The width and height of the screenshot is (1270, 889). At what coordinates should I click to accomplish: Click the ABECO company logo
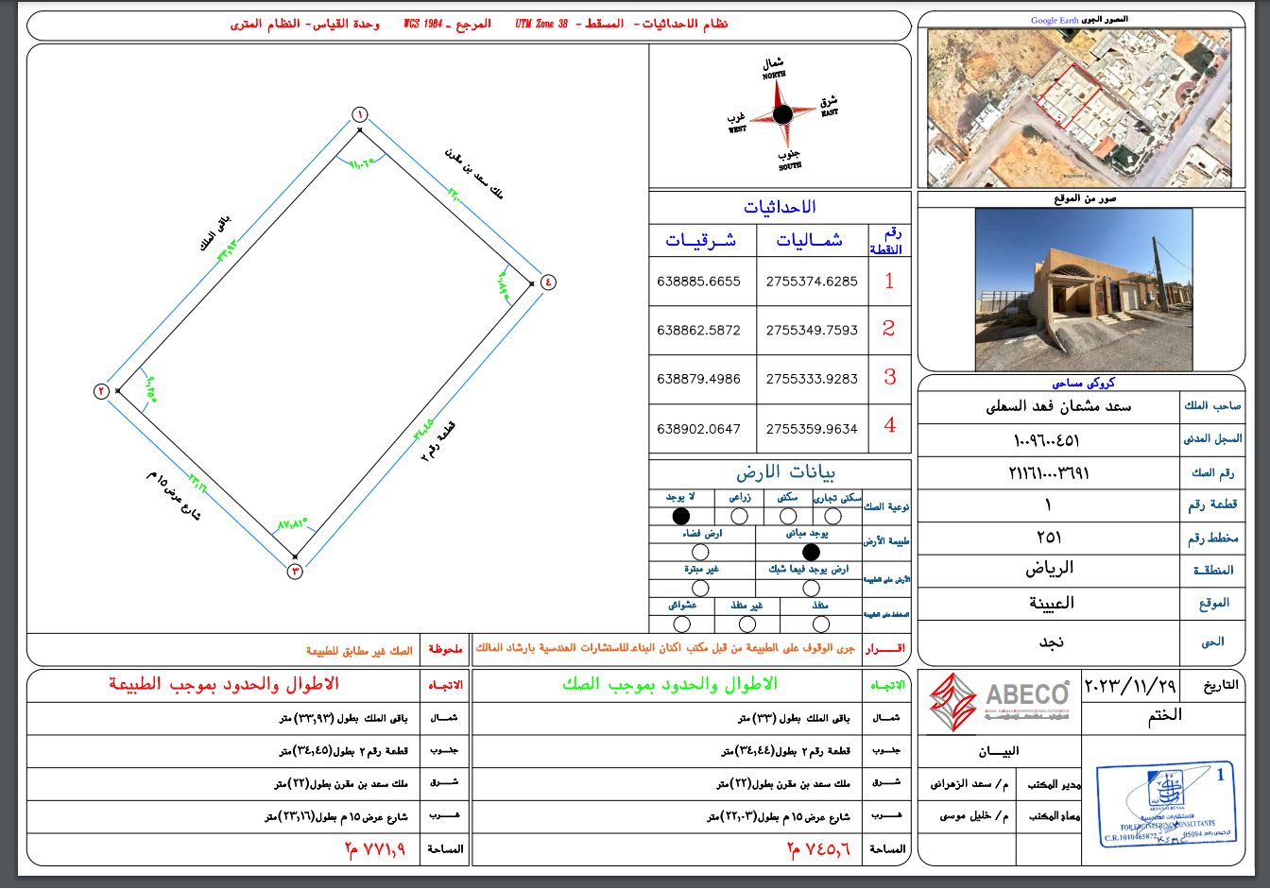pos(1000,704)
